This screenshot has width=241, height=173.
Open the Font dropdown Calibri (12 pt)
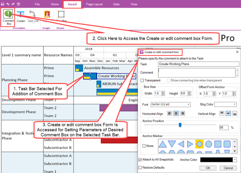[171, 104]
